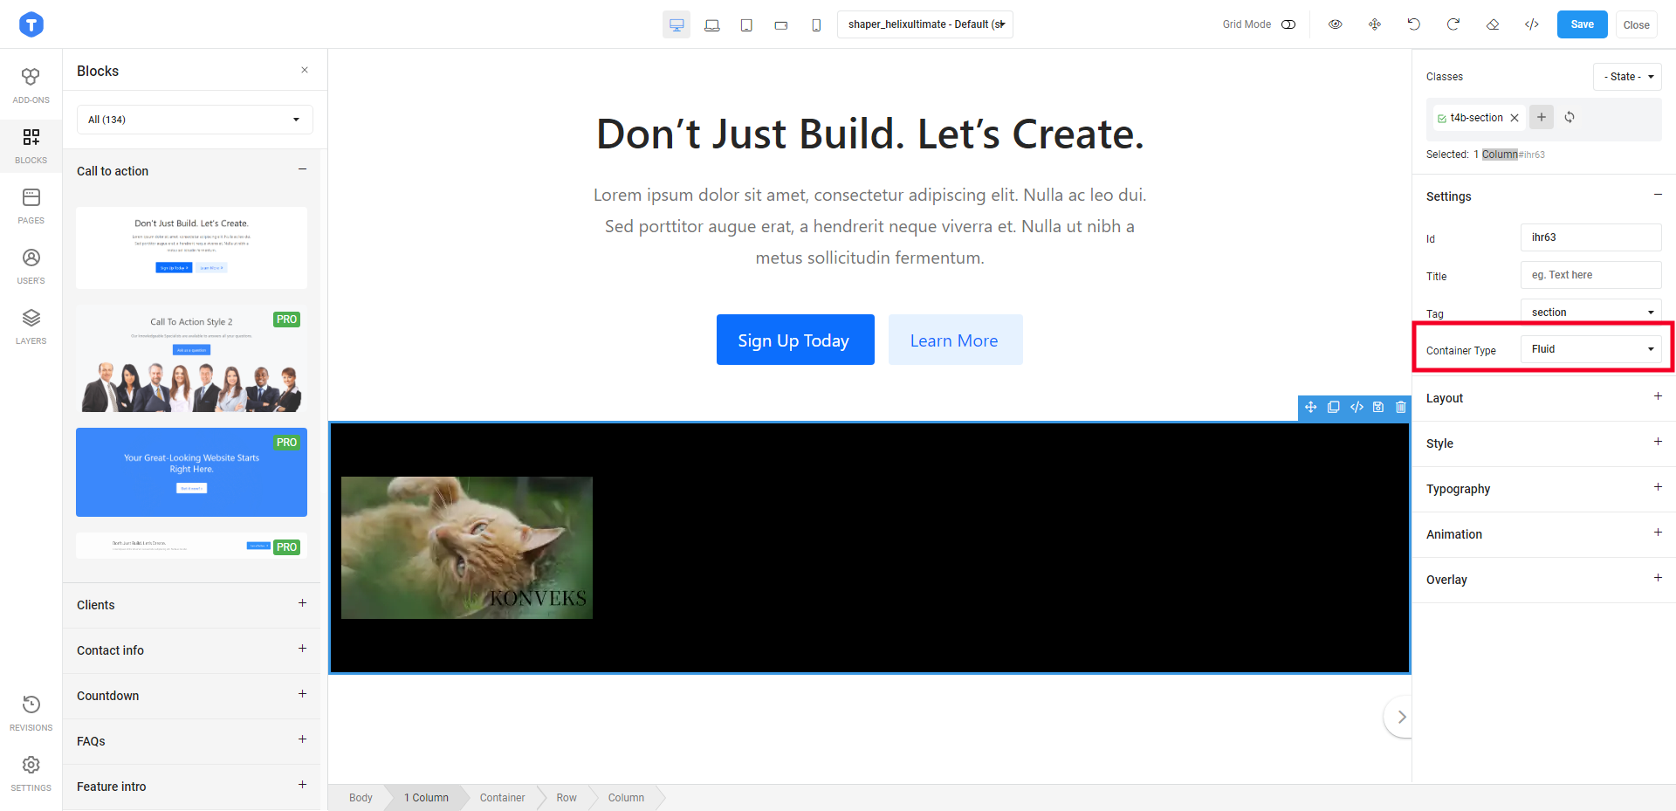Toggle the Grid Mode switch

click(x=1288, y=24)
